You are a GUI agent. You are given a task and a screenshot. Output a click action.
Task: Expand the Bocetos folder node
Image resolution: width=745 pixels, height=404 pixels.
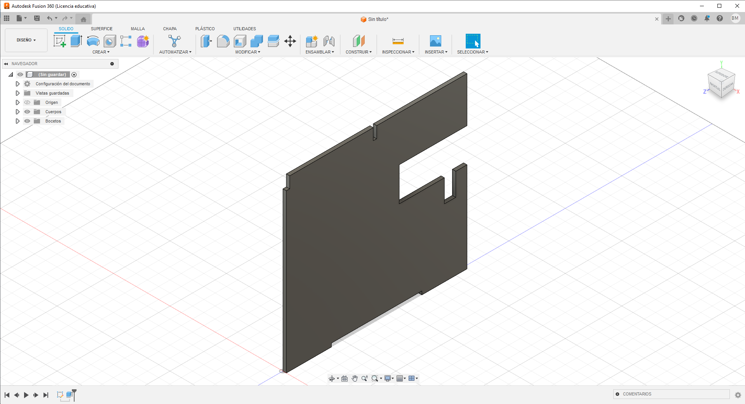tap(17, 121)
